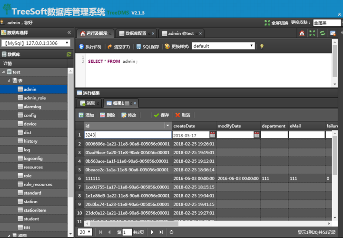Screen dimensions: 343x238
Task: Switch to the 消息 messages tab
Action: pos(90,103)
